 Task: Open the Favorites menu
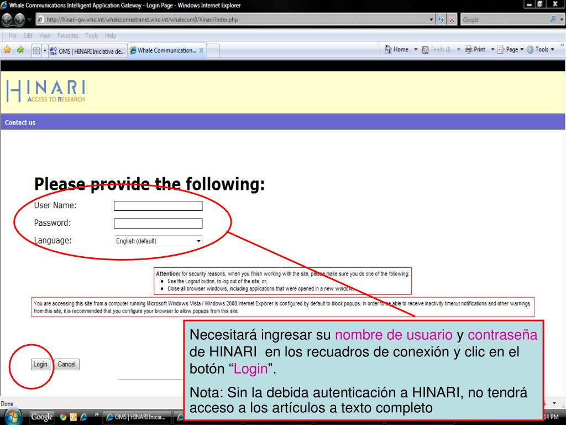[68, 35]
